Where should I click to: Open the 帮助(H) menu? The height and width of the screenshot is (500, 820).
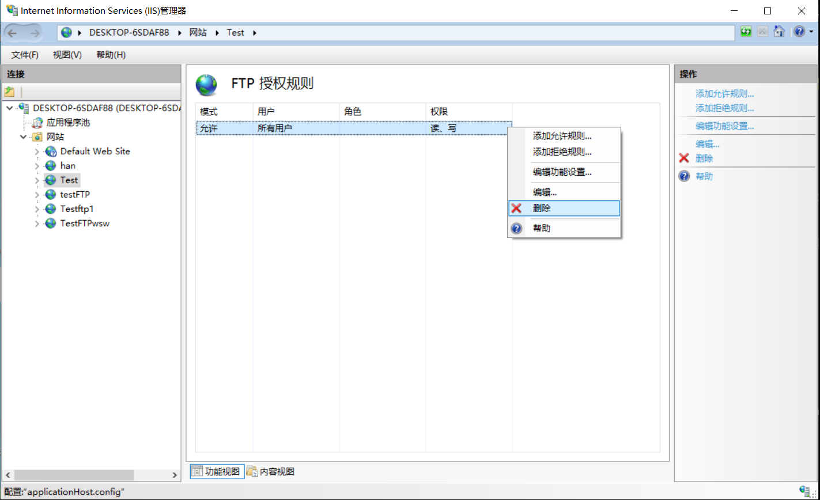pos(111,55)
